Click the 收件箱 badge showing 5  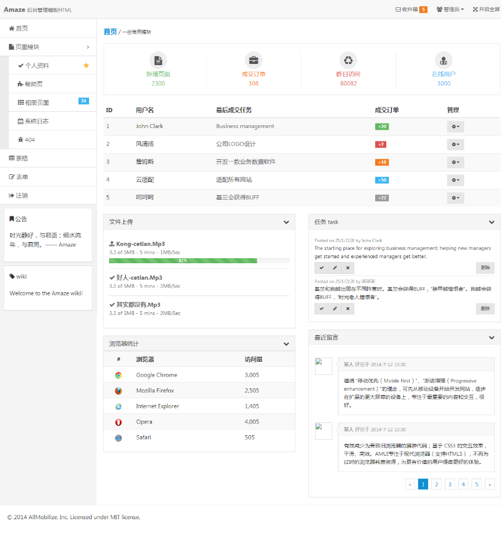coord(424,9)
